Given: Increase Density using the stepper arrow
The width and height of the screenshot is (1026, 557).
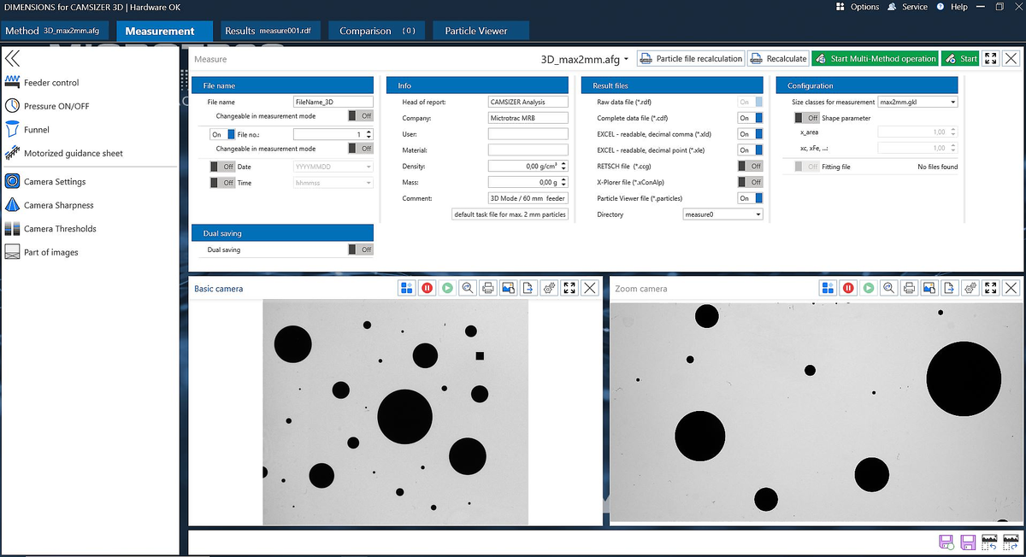Looking at the screenshot, I should 564,163.
